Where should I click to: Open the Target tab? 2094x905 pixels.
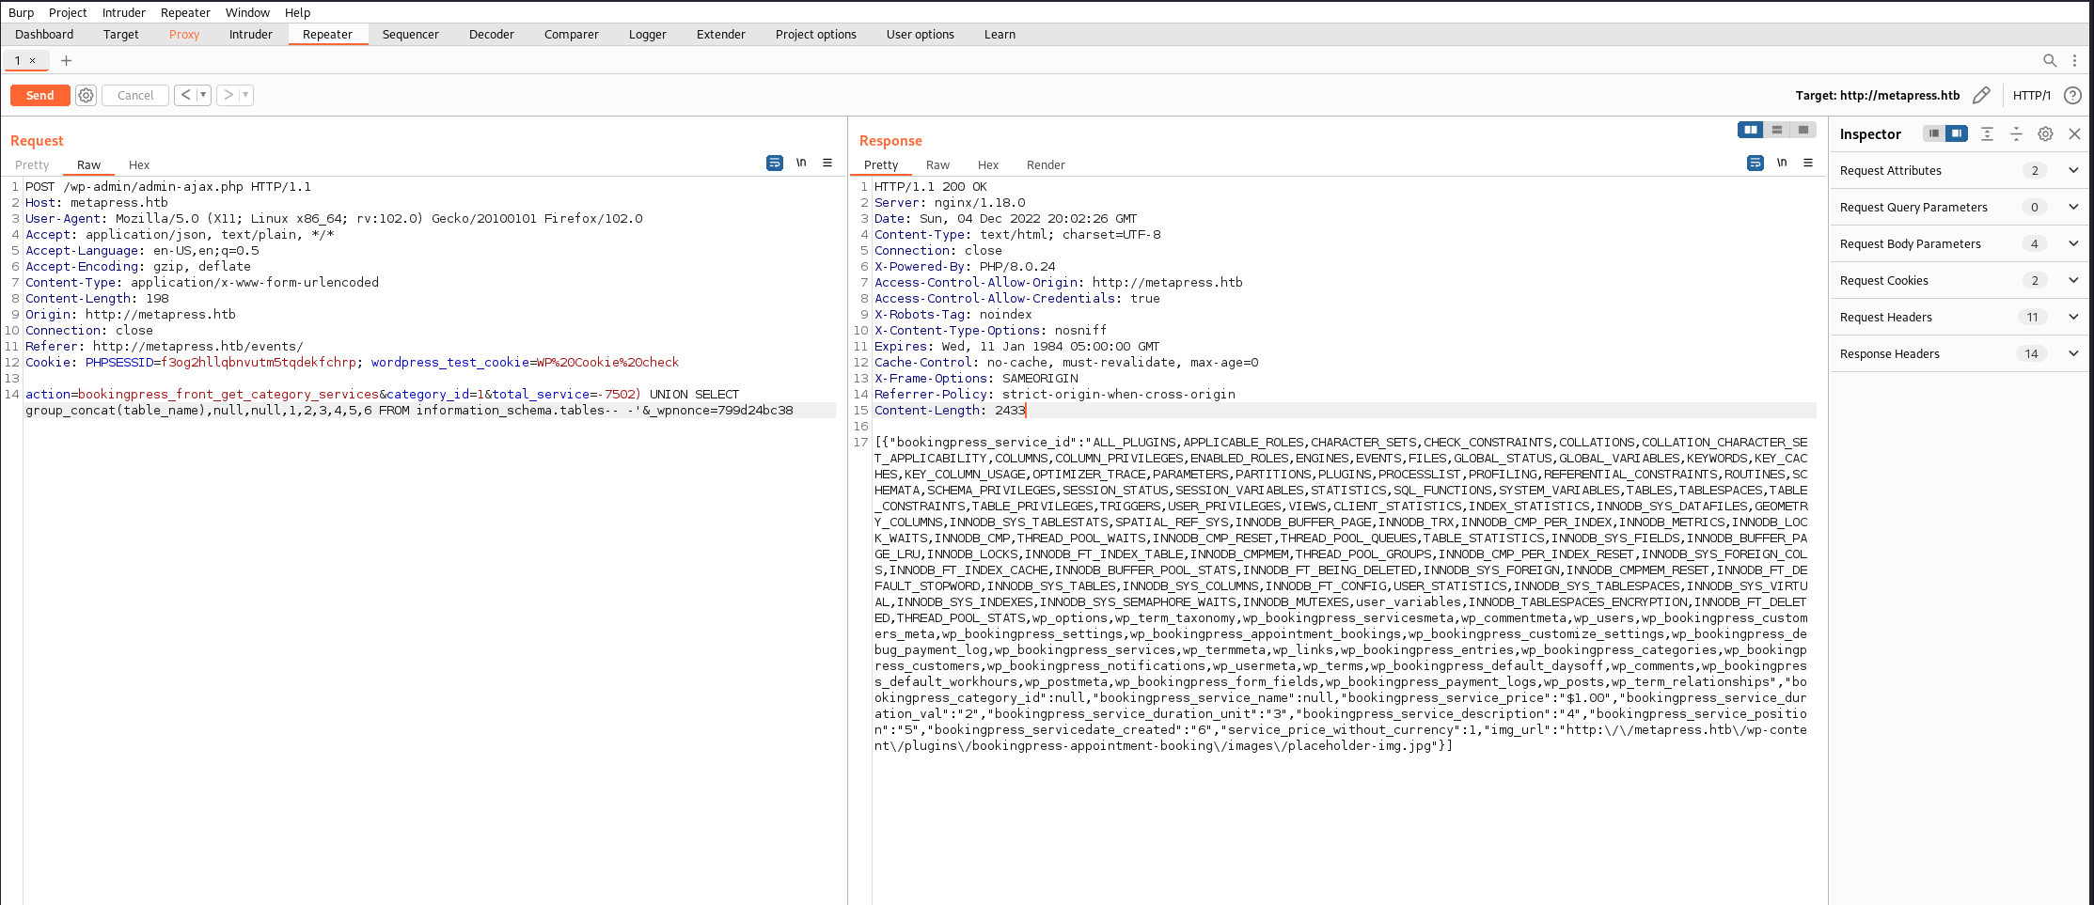[x=121, y=34]
